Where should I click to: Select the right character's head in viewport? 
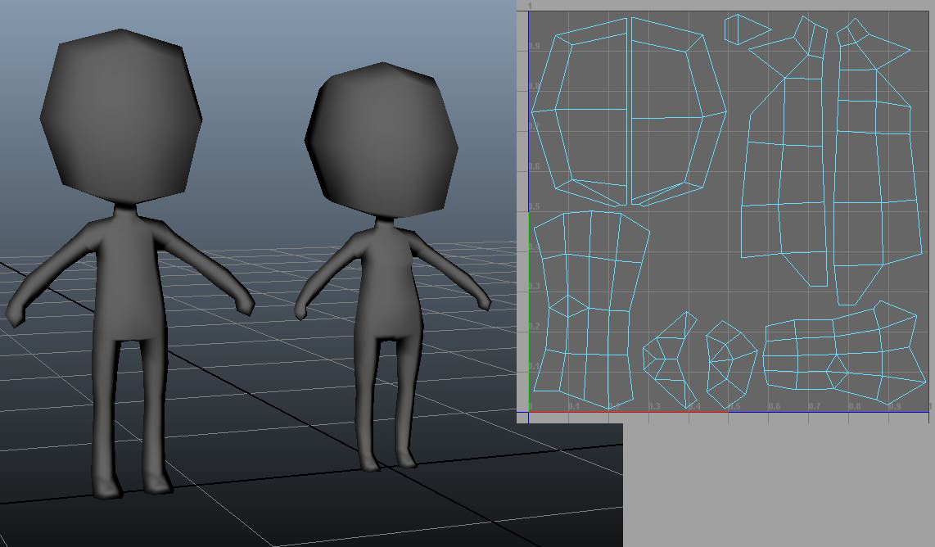click(x=382, y=139)
